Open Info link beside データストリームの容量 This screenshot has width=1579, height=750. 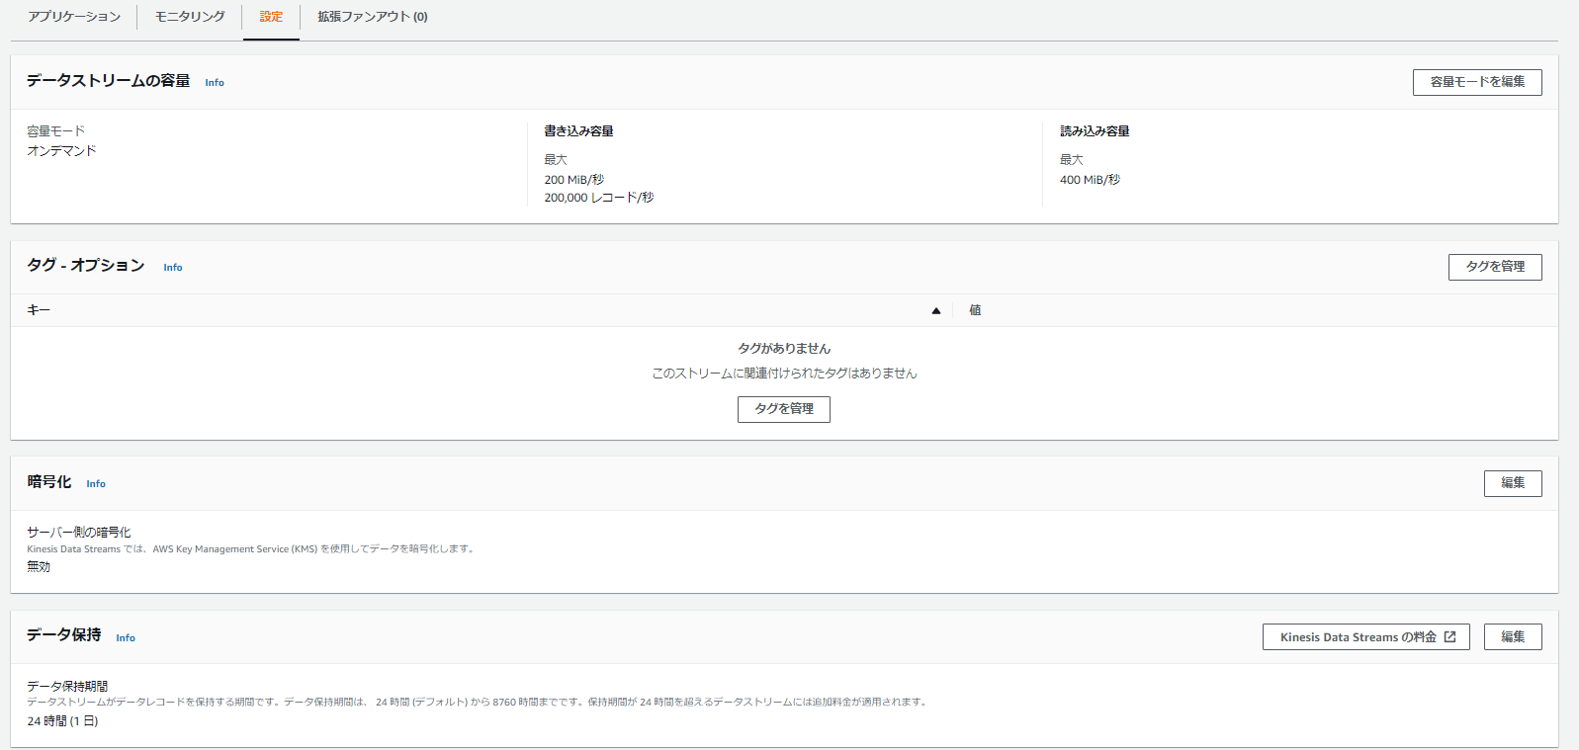215,83
